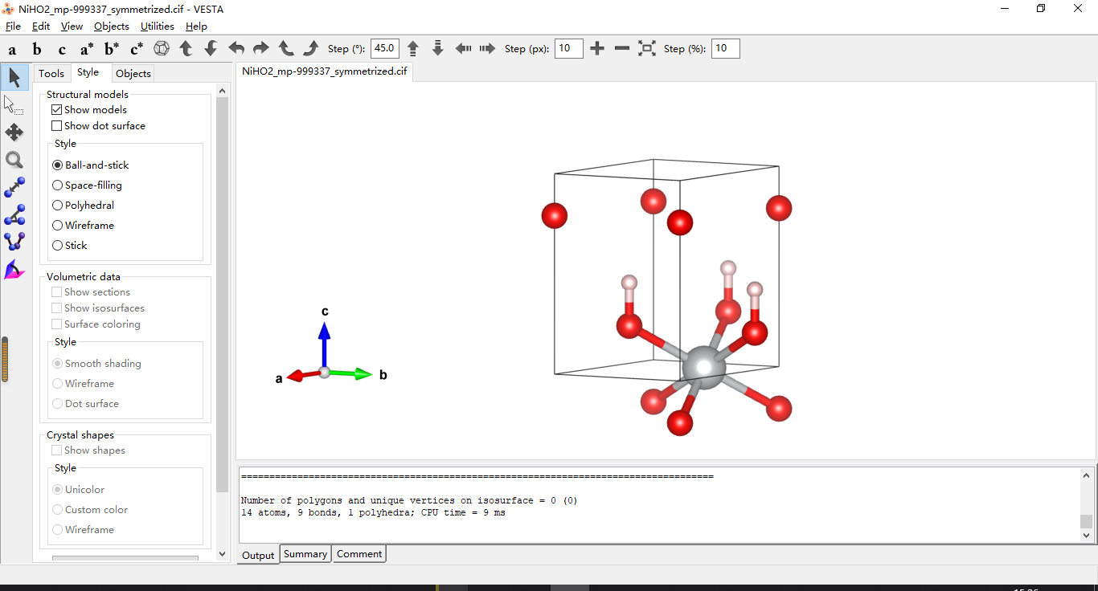Viewport: 1098px width, 591px height.
Task: Select the Ball-and-stick style
Action: tap(91, 165)
